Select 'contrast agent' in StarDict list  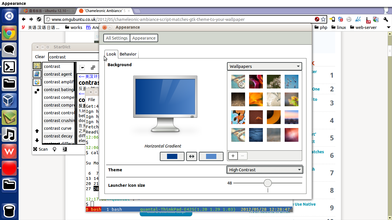tap(58, 74)
